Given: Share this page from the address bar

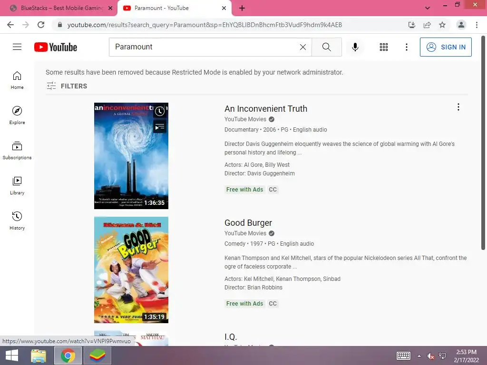Looking at the screenshot, I should (427, 25).
